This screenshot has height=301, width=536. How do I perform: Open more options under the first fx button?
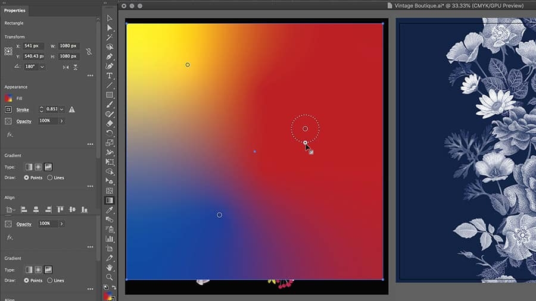coord(91,145)
